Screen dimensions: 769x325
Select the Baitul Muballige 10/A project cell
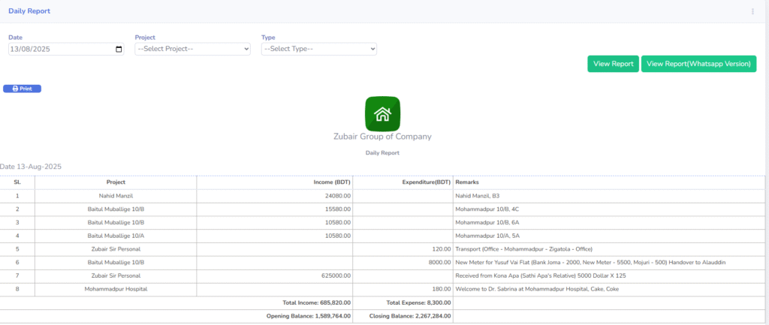[x=116, y=236]
